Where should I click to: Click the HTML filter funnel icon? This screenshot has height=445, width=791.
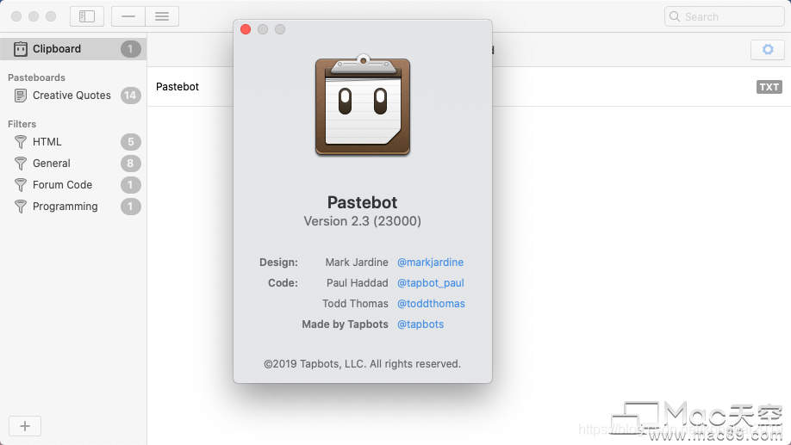pos(21,142)
